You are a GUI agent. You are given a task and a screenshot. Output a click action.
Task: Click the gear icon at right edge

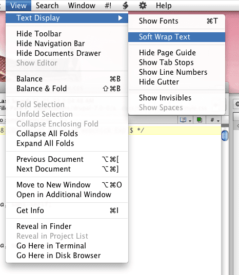[x=237, y=104]
